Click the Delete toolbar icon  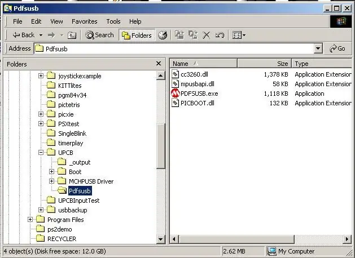point(206,35)
